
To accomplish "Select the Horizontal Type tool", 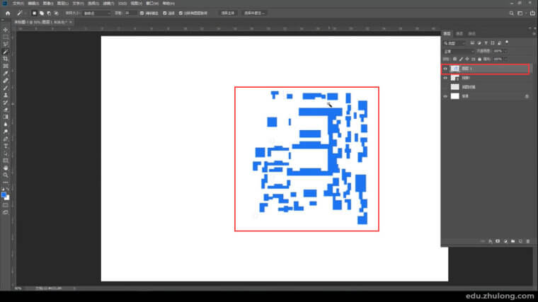I will point(6,146).
